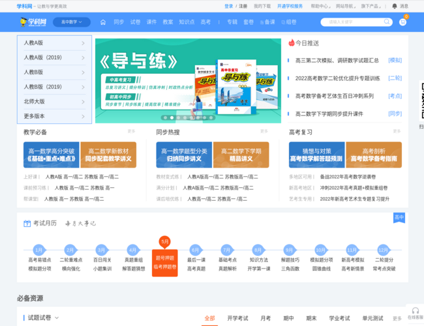The image size is (424, 326).
Task: Open 高三第二次模拟、调研数学试题汇总 link
Action: 337,60
